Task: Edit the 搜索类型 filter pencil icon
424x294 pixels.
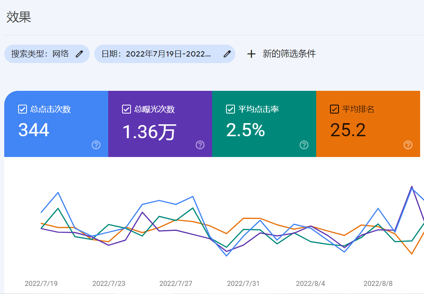Action: (x=79, y=54)
